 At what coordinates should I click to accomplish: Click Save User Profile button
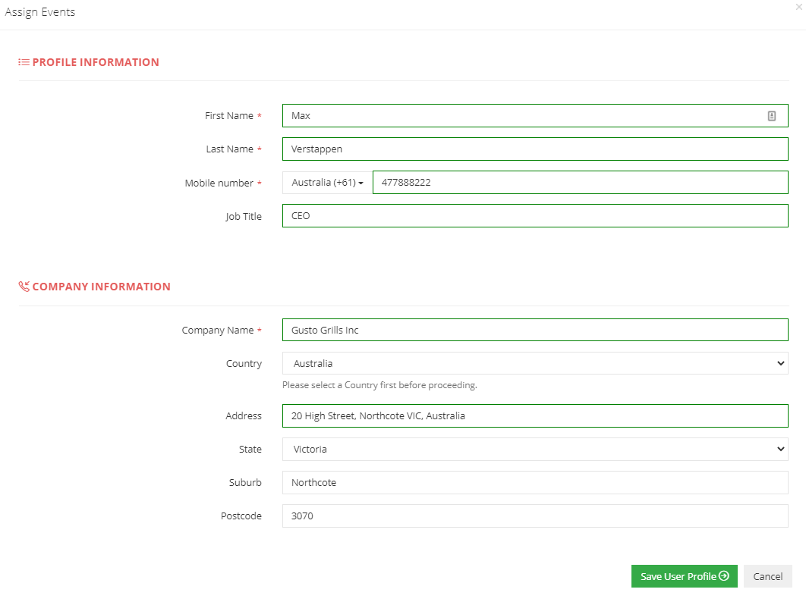[x=684, y=576]
